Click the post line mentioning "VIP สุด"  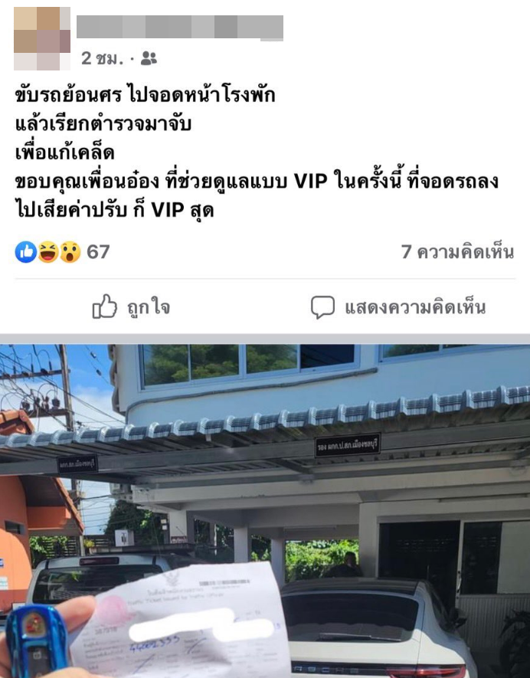pyautogui.click(x=115, y=210)
